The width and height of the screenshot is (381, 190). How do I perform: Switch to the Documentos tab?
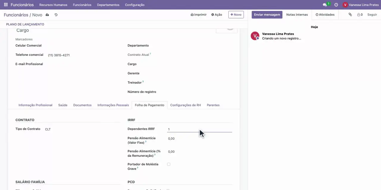82,105
